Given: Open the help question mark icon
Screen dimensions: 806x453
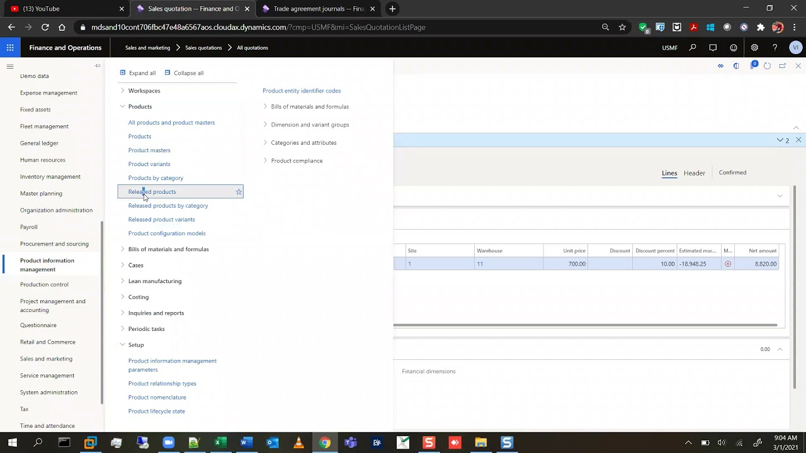Looking at the screenshot, I should click(775, 48).
